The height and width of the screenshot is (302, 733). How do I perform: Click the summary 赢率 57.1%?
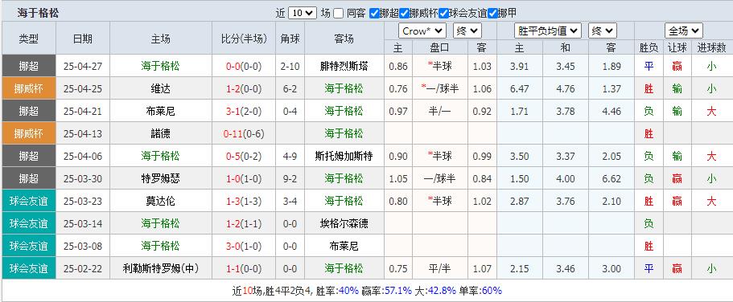point(397,290)
